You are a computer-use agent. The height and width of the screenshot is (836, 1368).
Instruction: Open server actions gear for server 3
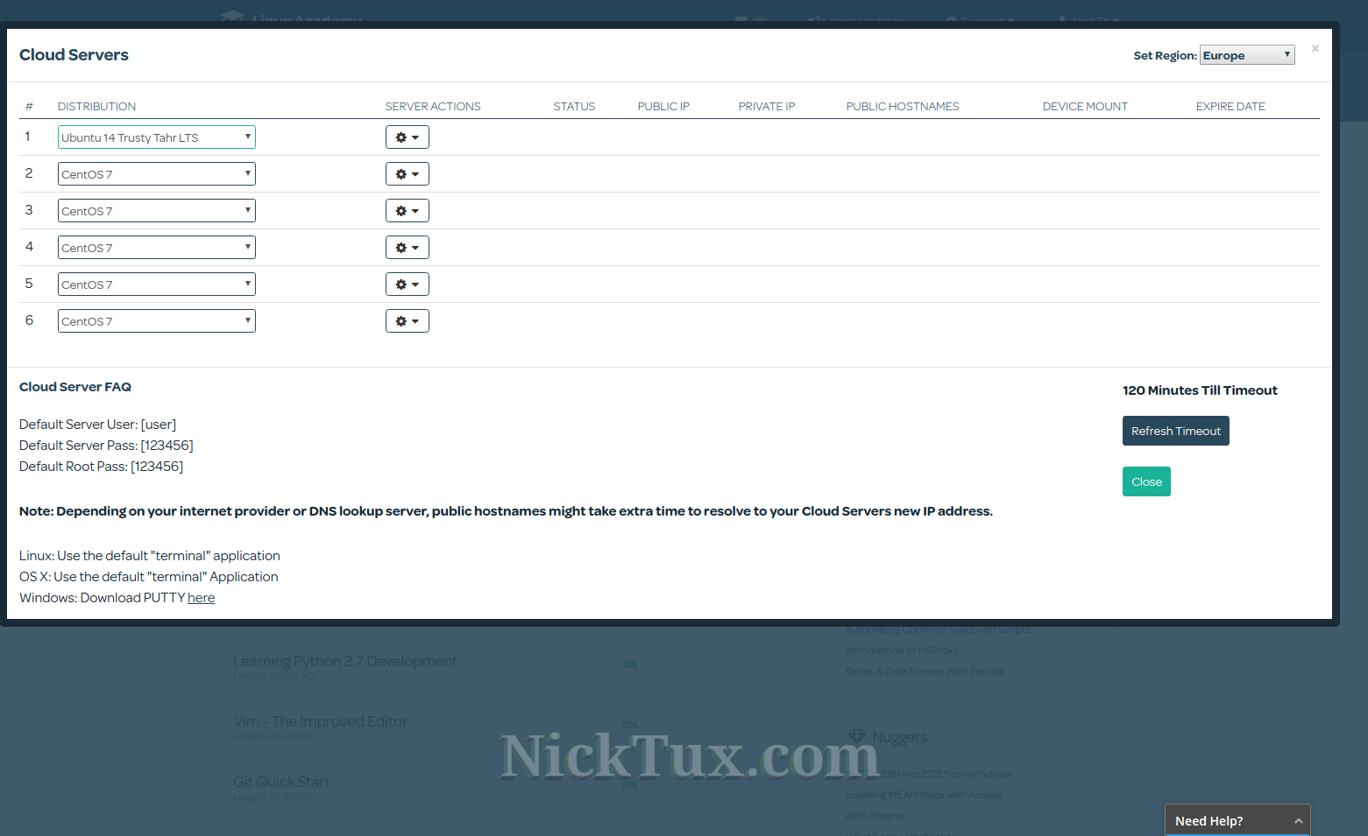(407, 211)
